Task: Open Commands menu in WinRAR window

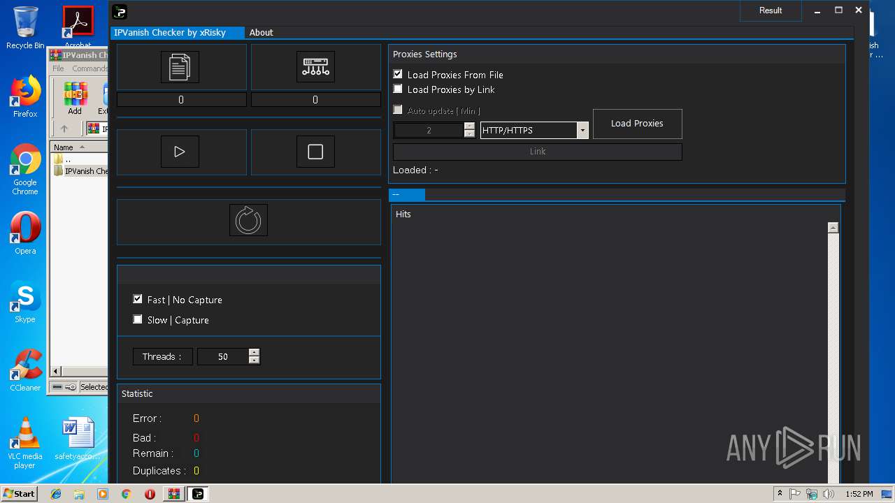Action: click(89, 68)
